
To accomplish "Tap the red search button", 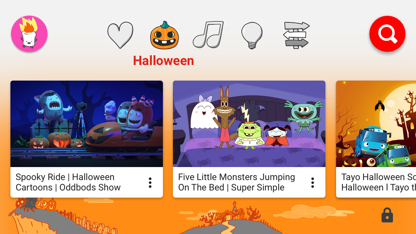I will tap(387, 34).
